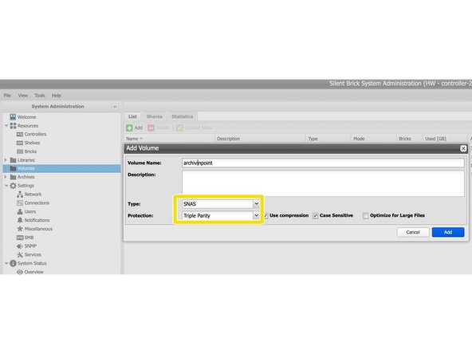Click the Network settings icon

pyautogui.click(x=20, y=195)
